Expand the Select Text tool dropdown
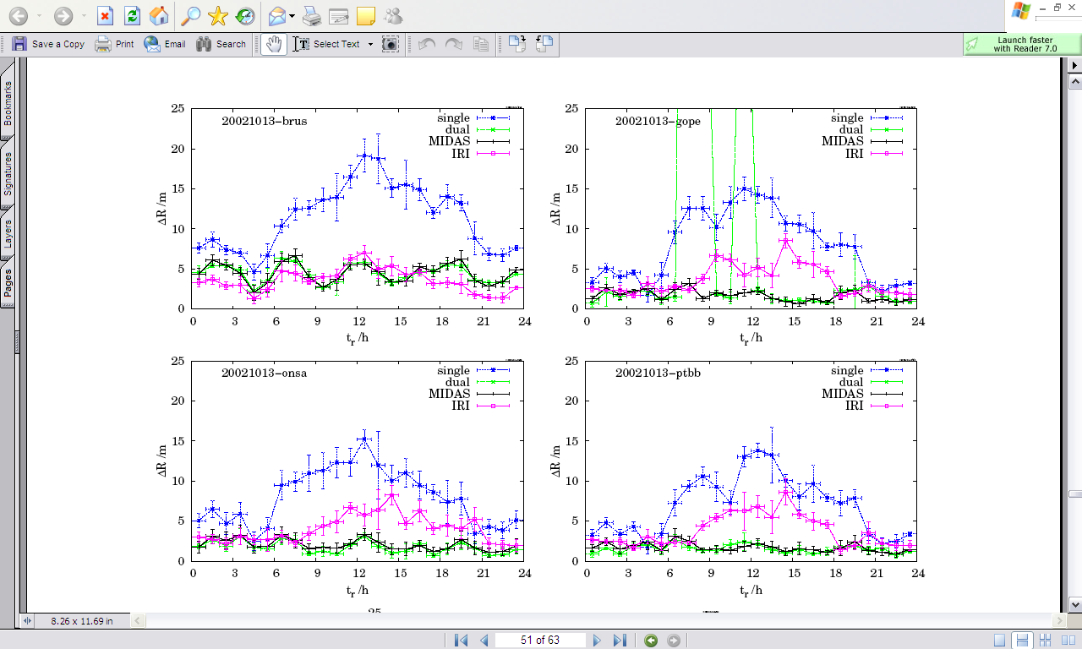Viewport: 1082px width, 649px height. coord(370,44)
